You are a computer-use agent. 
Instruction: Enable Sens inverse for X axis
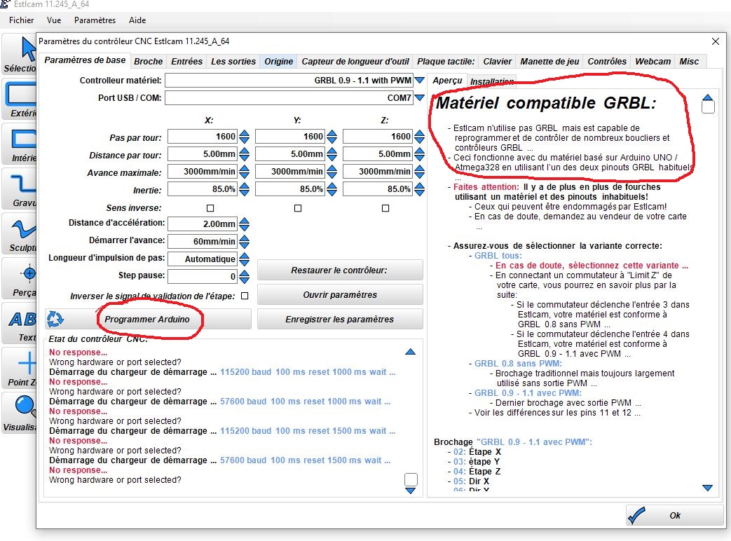210,208
